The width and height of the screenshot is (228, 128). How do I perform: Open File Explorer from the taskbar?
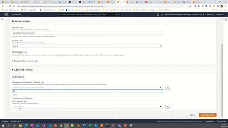coord(20,126)
